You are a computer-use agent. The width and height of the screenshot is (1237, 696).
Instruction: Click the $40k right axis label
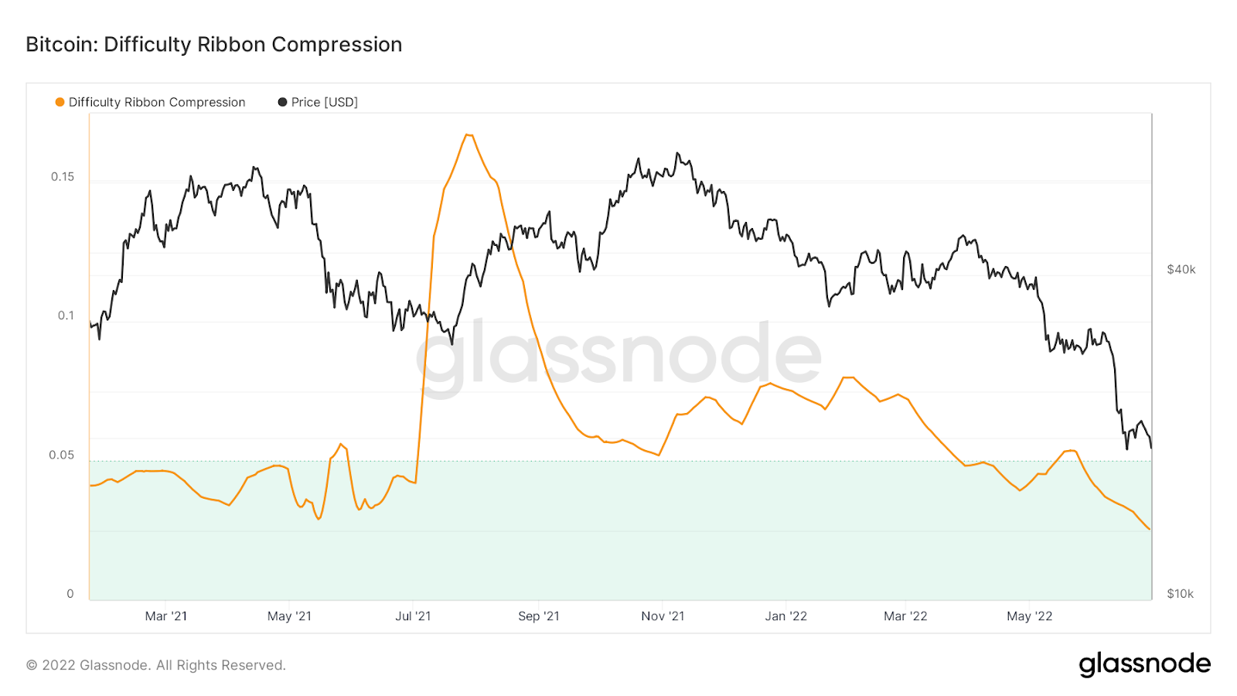click(1181, 269)
